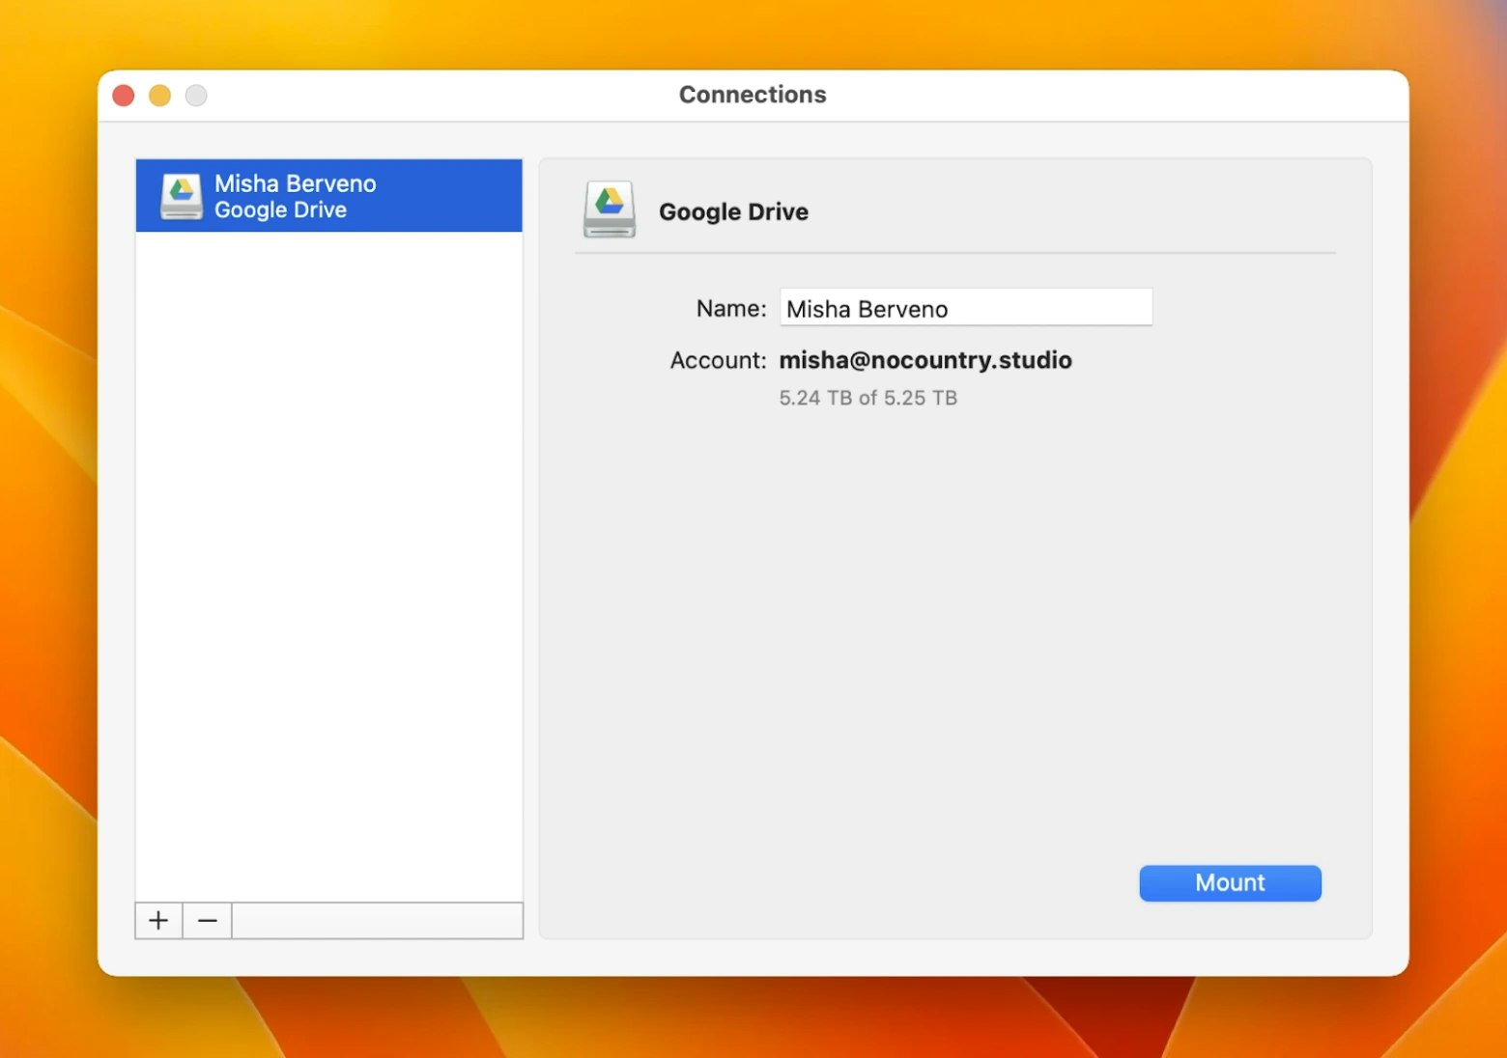Click the Connections window title
The width and height of the screenshot is (1507, 1058).
pos(753,95)
